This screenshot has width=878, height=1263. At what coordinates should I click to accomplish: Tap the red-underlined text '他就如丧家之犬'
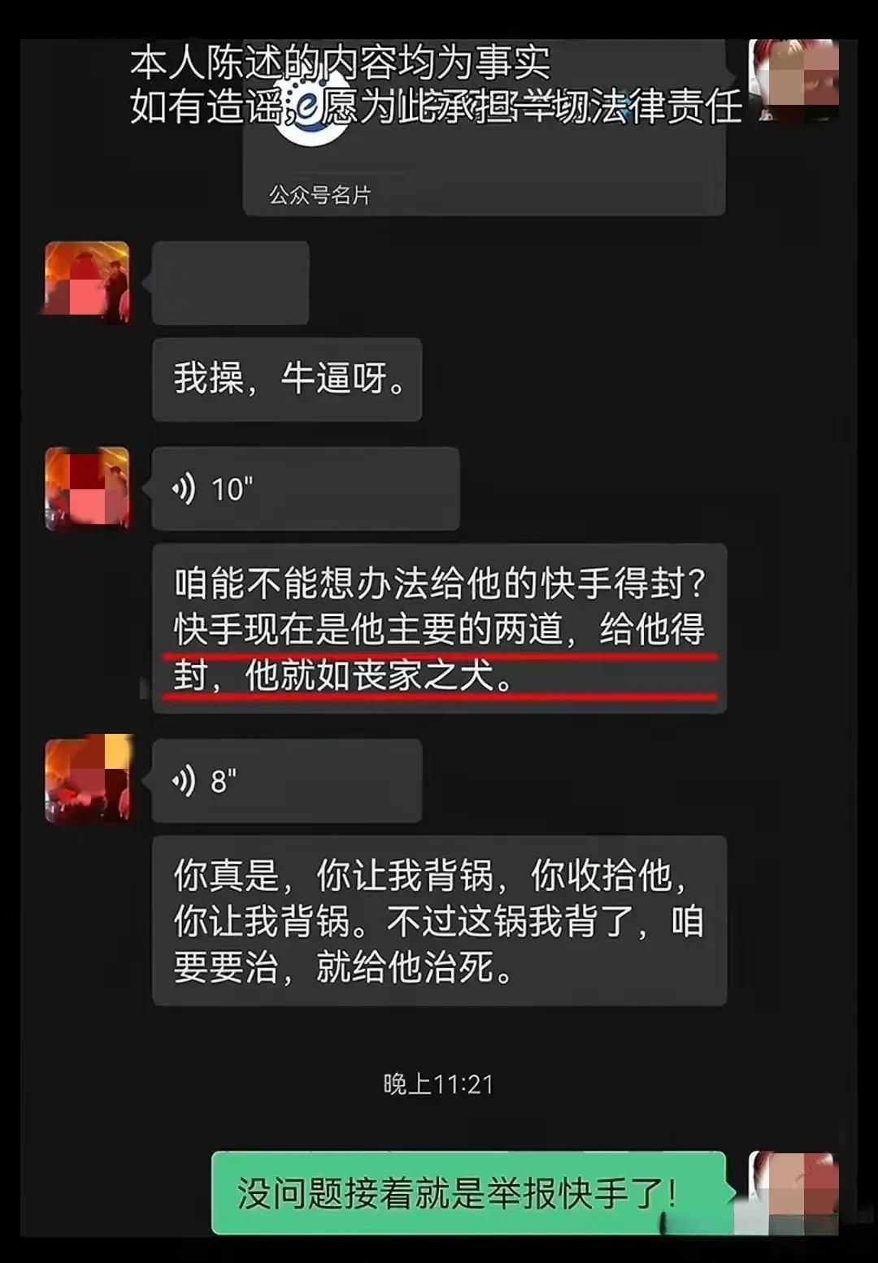point(370,675)
